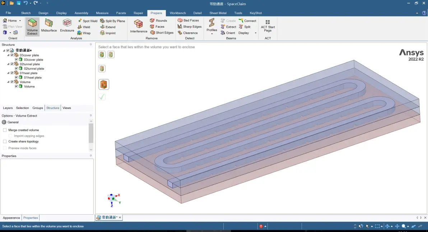Enable Create share topology option
Screen dimensions: 428x232
pyautogui.click(x=5, y=141)
